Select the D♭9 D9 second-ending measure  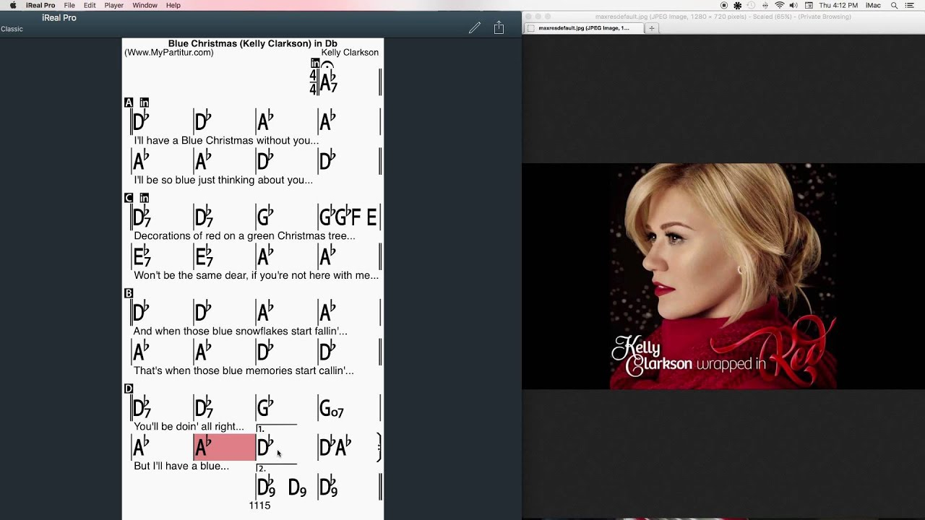coord(287,487)
